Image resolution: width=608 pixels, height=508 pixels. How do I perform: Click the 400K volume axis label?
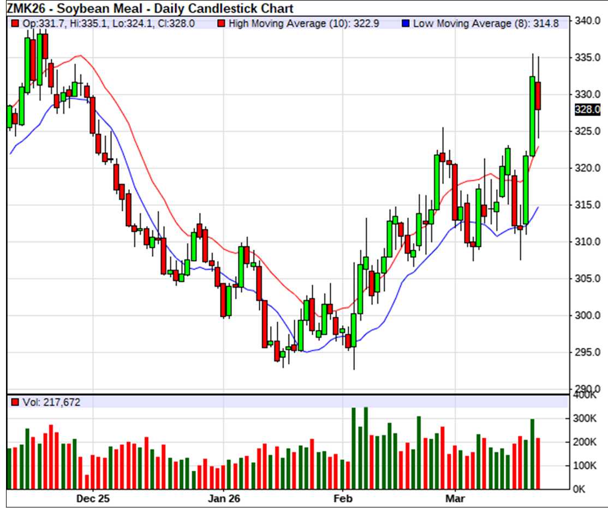tap(585, 395)
